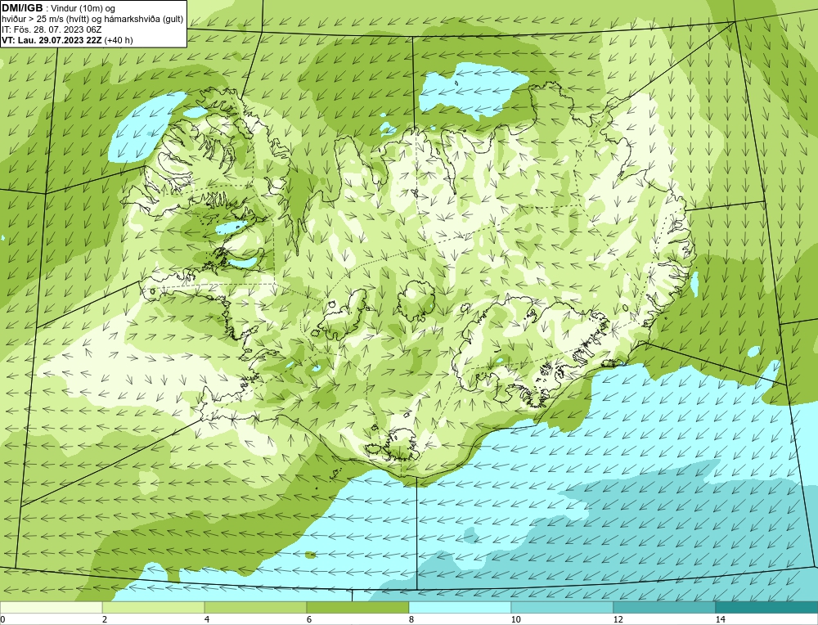
Task: Click the darkest teal swatch above 14
Action: (x=767, y=608)
